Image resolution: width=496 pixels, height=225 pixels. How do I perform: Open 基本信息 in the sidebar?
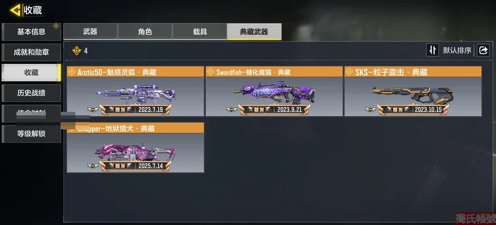click(31, 31)
